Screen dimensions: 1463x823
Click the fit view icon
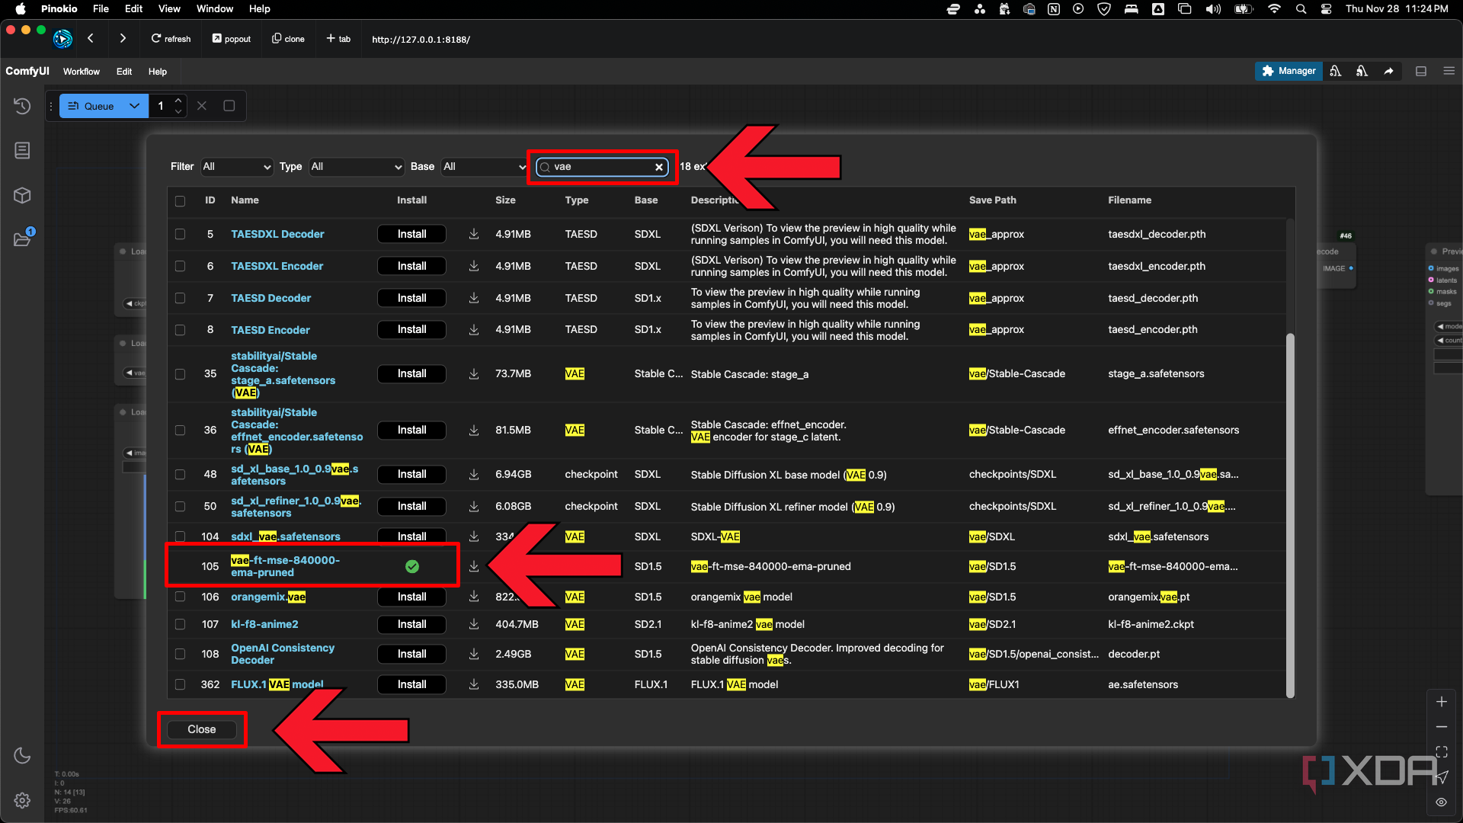tap(1442, 752)
